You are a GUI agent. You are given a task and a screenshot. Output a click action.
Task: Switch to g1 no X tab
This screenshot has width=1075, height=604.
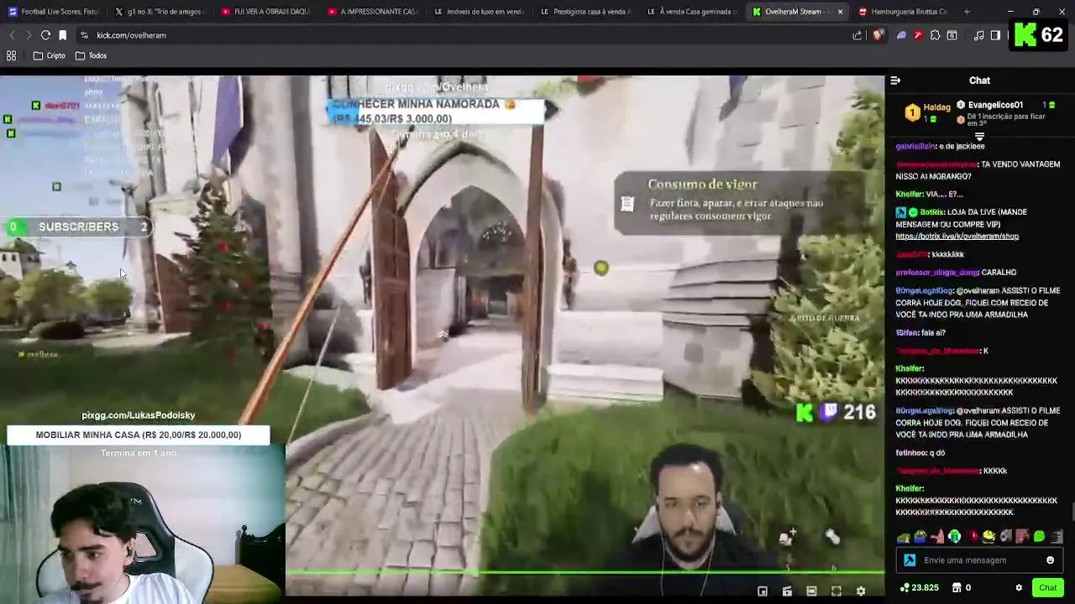coord(160,12)
